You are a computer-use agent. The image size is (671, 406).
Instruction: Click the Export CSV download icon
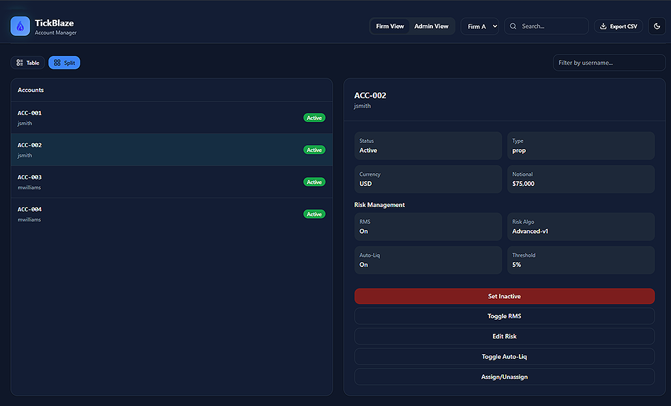coord(603,27)
